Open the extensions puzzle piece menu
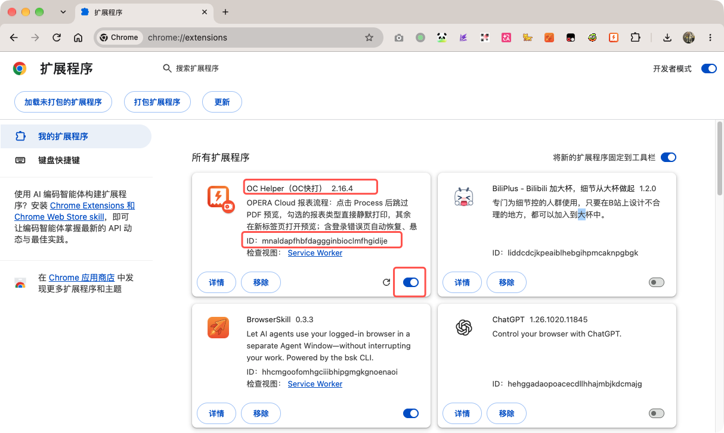The width and height of the screenshot is (724, 433). tap(635, 38)
